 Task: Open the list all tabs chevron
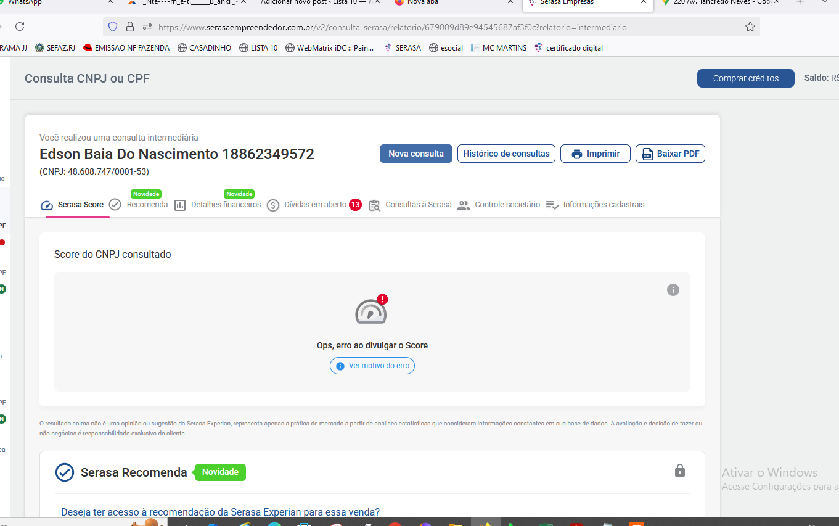click(825, 2)
